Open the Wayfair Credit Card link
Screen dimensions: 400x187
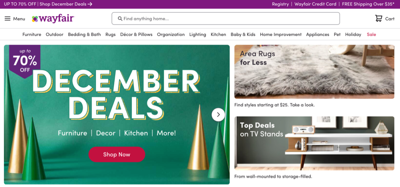[315, 4]
